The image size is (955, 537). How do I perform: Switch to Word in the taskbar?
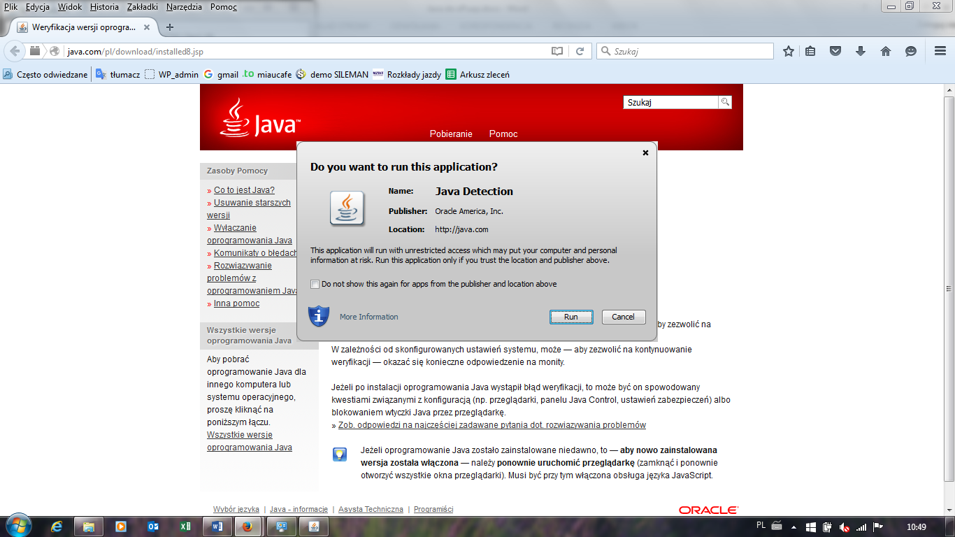click(x=217, y=527)
